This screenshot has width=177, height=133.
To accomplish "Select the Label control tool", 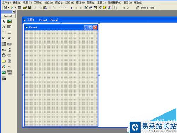I will [x=4, y=27].
